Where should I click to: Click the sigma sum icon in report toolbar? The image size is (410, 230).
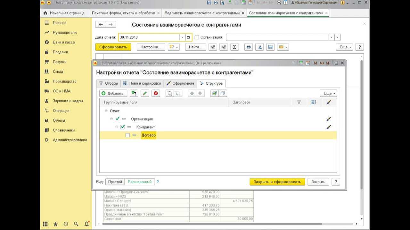(x=234, y=47)
